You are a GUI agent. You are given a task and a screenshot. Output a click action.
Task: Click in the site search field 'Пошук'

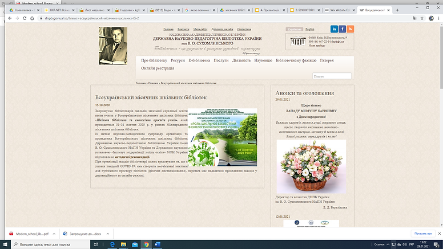(332, 76)
